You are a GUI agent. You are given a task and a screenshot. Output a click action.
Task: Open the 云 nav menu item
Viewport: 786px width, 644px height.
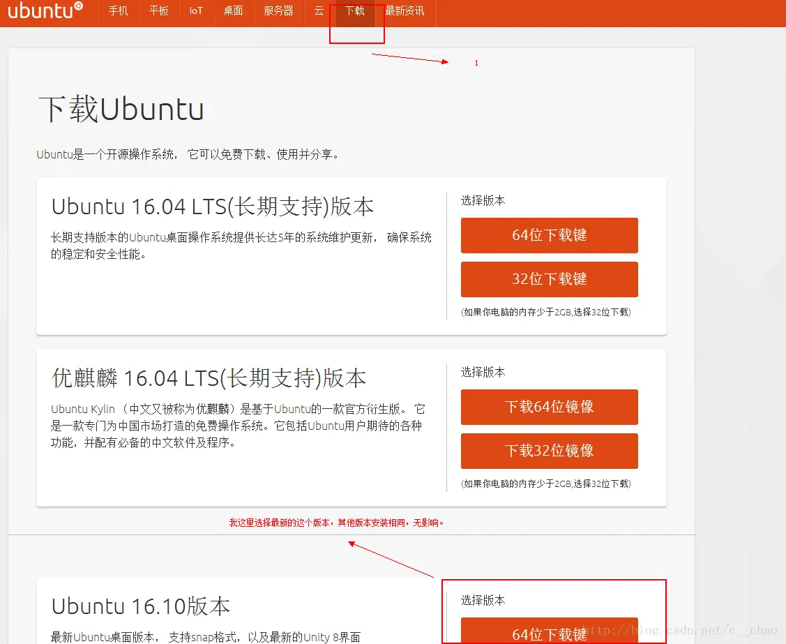point(319,10)
